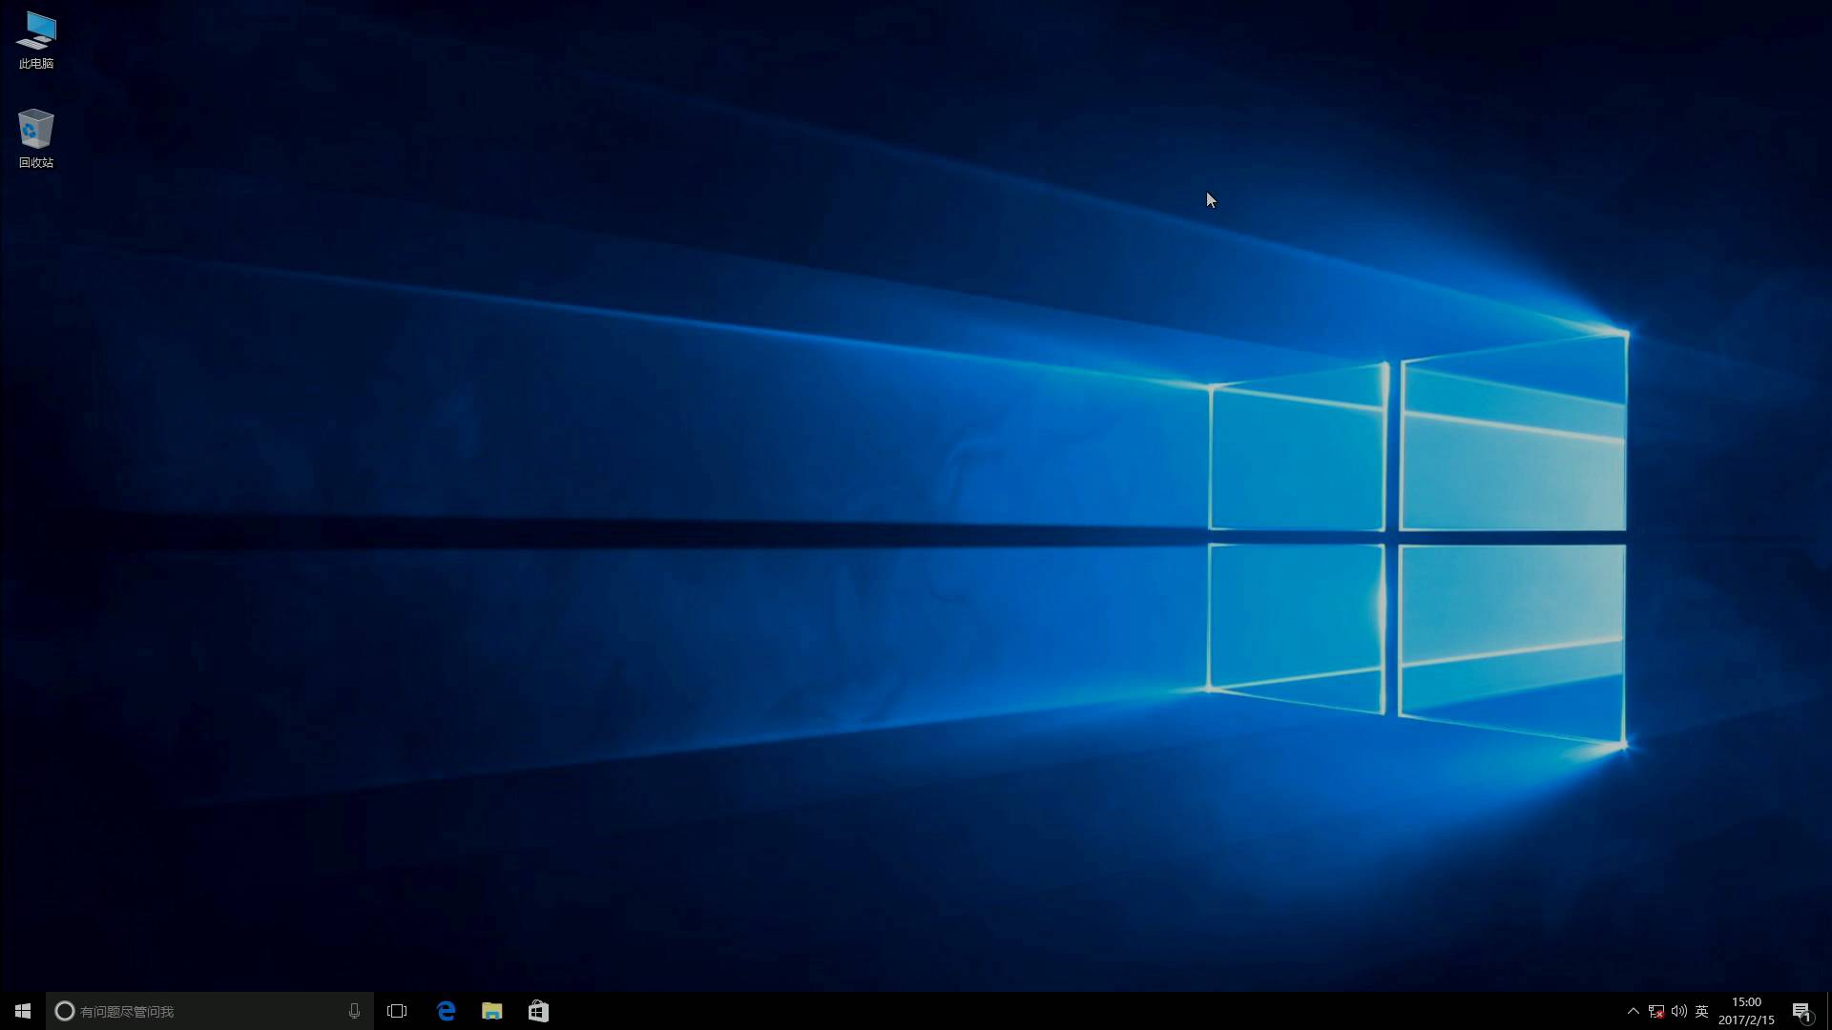Click the 回收站 icon label text
Screen dimensions: 1832x1030
[x=36, y=163]
